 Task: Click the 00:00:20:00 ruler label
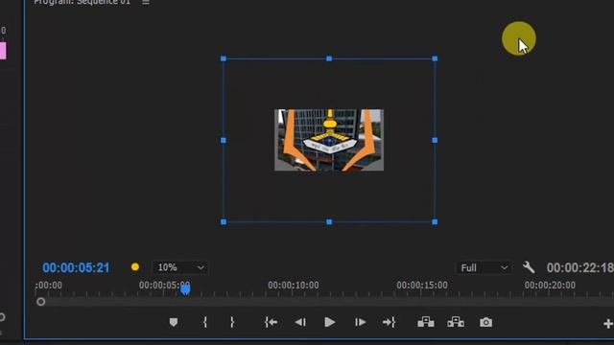click(x=550, y=286)
